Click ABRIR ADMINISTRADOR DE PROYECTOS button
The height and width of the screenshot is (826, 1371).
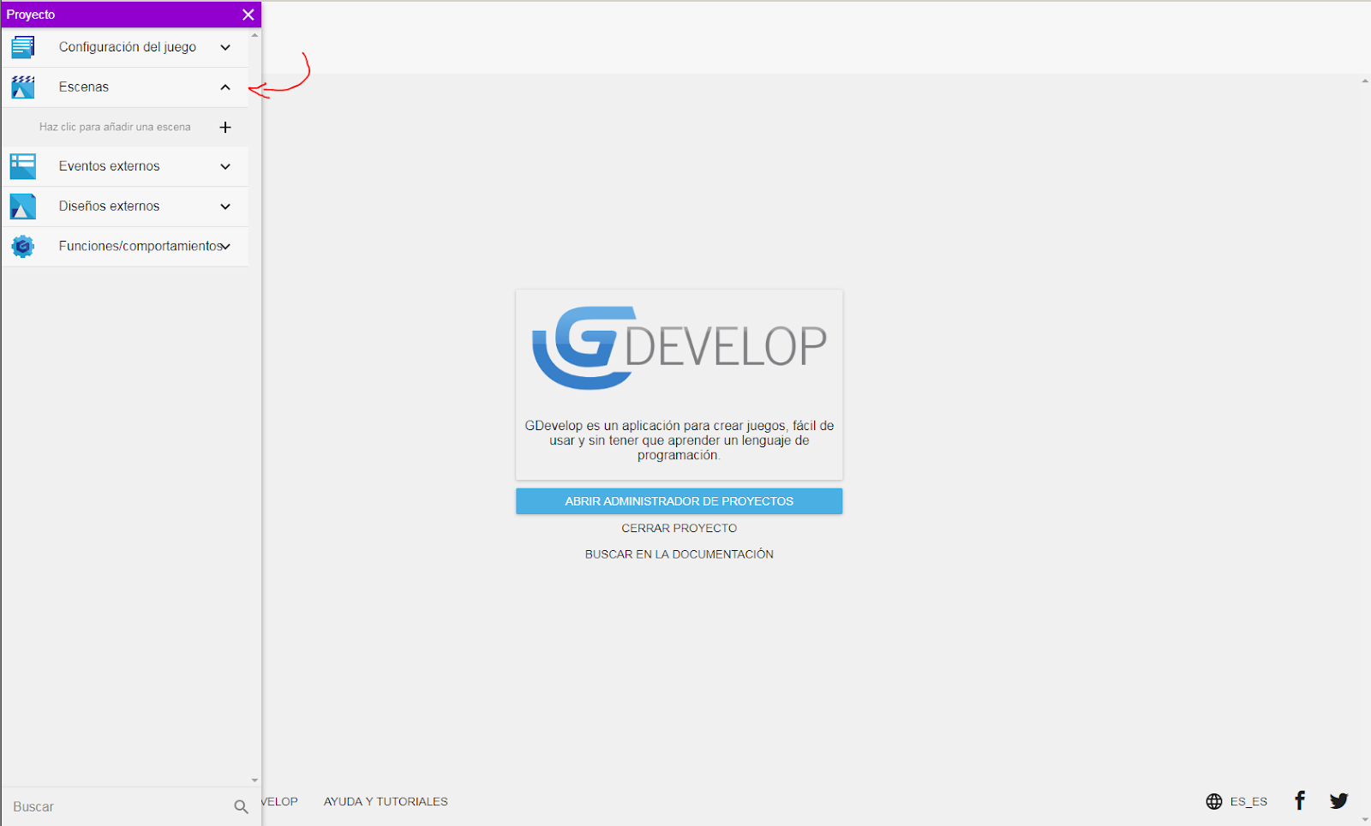click(x=678, y=500)
